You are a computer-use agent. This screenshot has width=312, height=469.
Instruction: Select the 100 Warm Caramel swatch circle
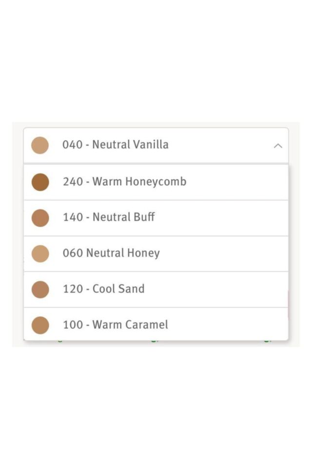pos(40,325)
